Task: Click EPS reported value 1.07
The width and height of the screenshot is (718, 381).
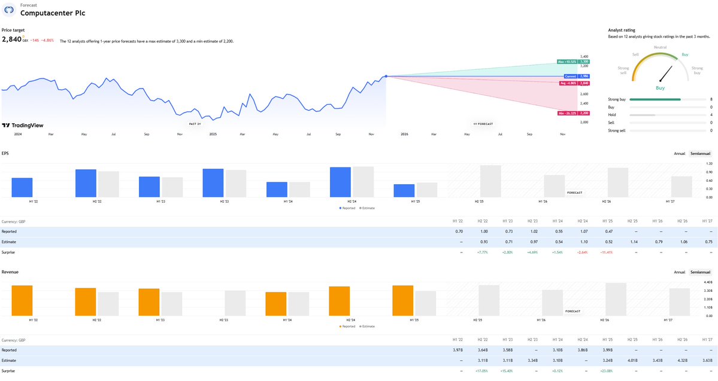Action: coord(583,232)
